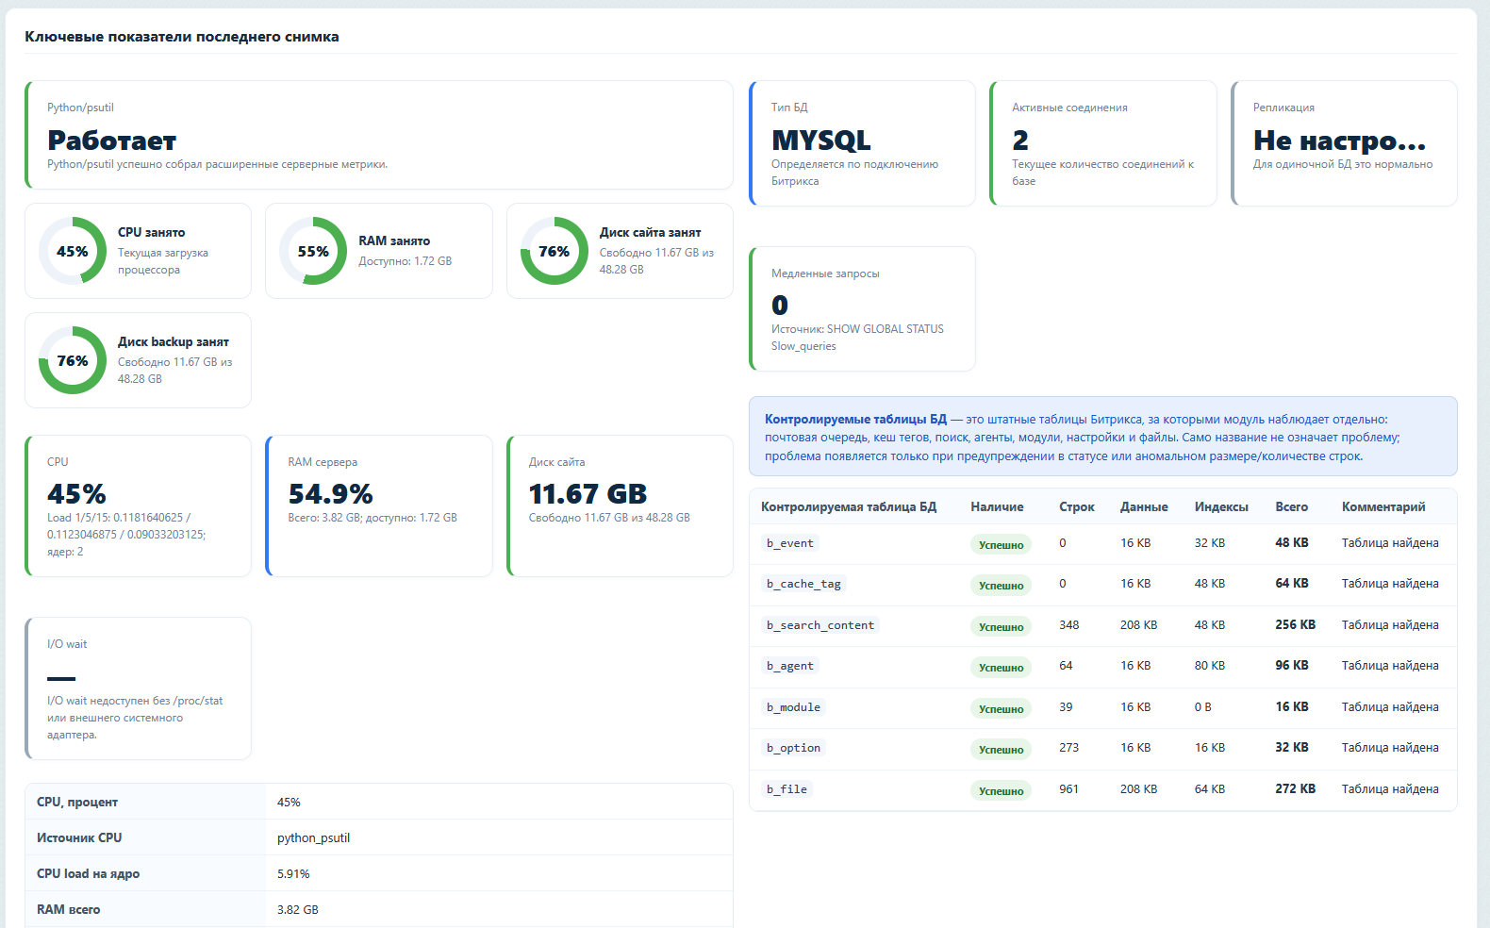Click the RAM занято 55% donut chart
1490x928 pixels.
coord(313,251)
